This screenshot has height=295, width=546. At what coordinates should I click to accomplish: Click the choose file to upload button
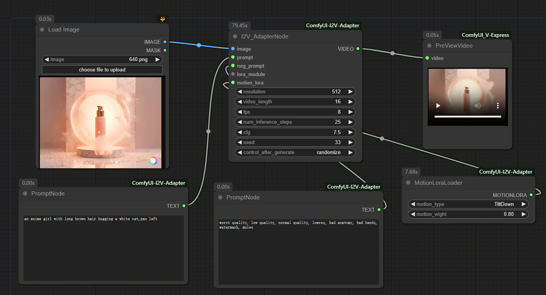tap(102, 70)
